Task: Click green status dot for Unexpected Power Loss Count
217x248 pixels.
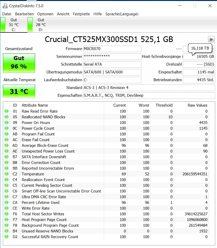Action: (x=6, y=151)
